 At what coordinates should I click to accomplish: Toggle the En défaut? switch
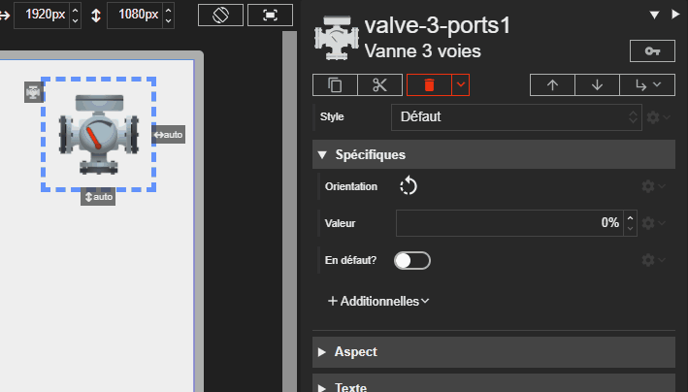412,260
